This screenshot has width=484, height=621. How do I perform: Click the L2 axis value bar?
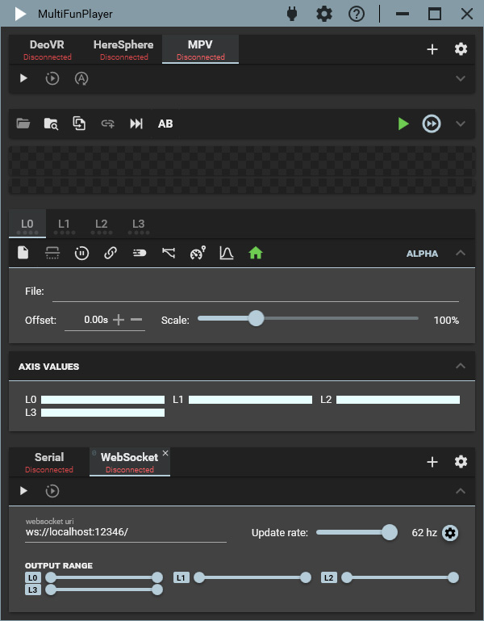(x=398, y=400)
